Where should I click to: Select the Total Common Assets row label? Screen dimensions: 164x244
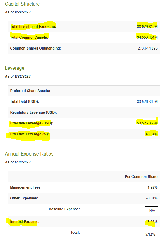(29, 37)
